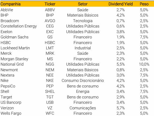The width and height of the screenshot is (154, 116).
Task: Click the Setor header cell
Action: (x=83, y=4)
